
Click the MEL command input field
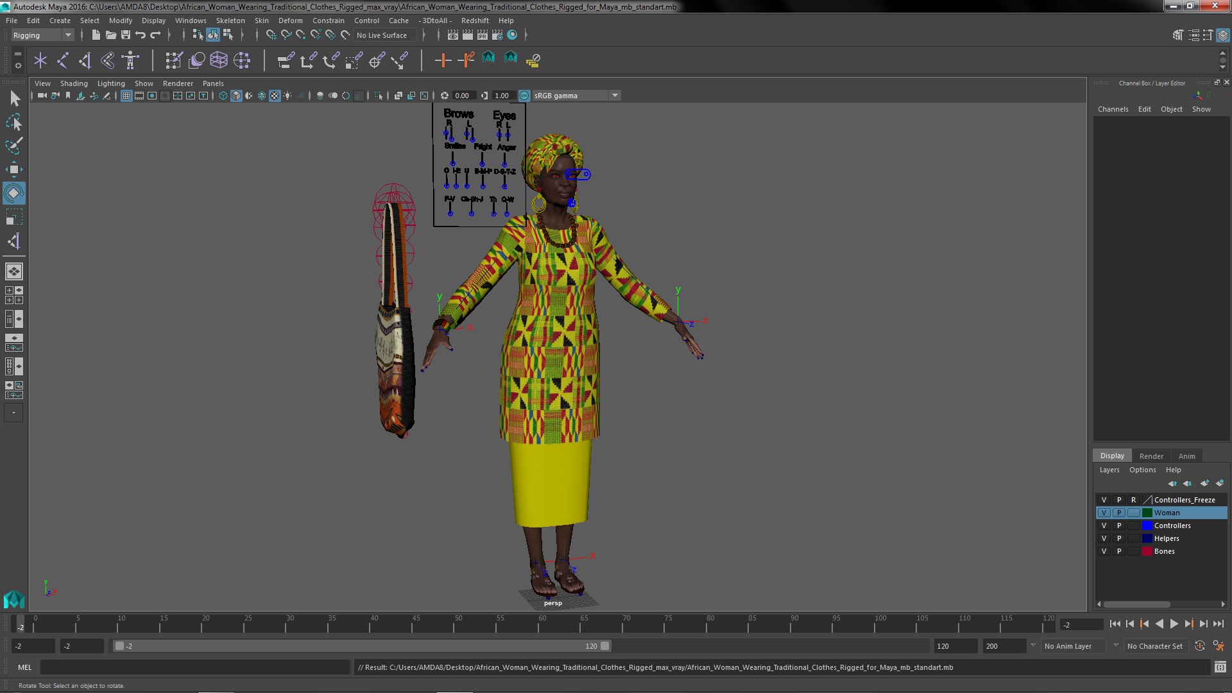(194, 667)
